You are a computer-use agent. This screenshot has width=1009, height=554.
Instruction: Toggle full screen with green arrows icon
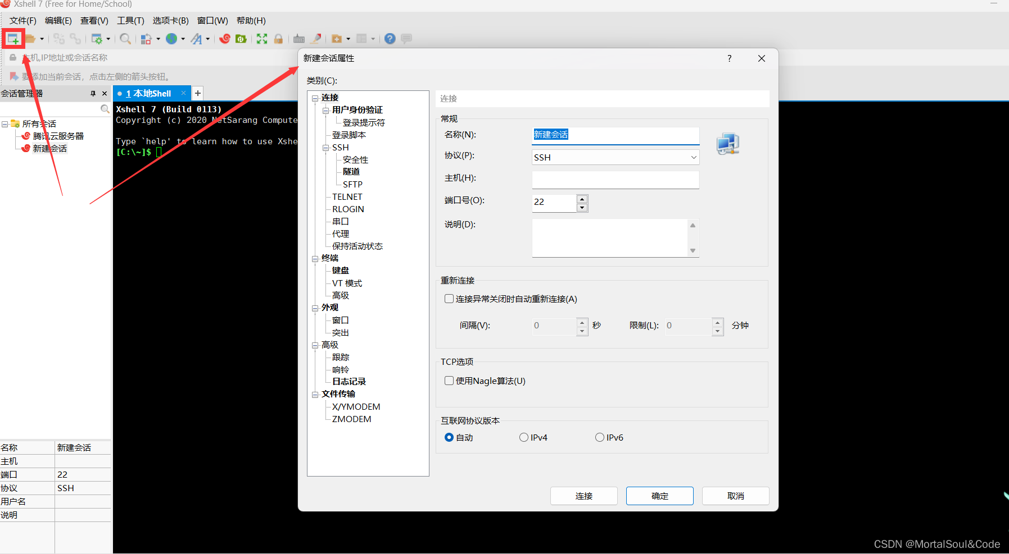[262, 39]
